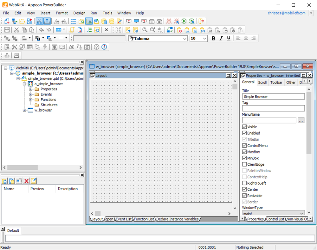The height and width of the screenshot is (250, 317).
Task: Expand the w_browser tree node
Action: coord(24,110)
